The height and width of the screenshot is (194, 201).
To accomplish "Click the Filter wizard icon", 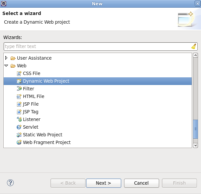I will [x=19, y=89].
